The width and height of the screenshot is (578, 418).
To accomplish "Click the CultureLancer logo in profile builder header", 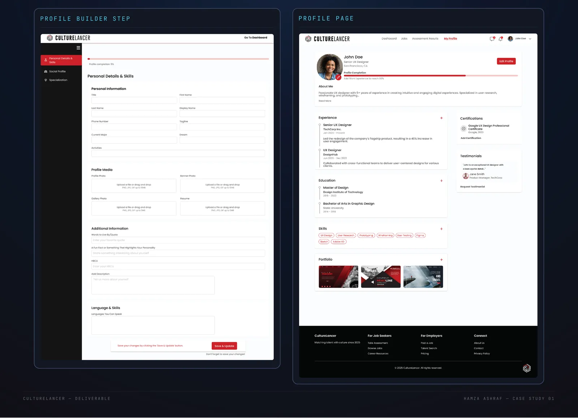I will (69, 38).
